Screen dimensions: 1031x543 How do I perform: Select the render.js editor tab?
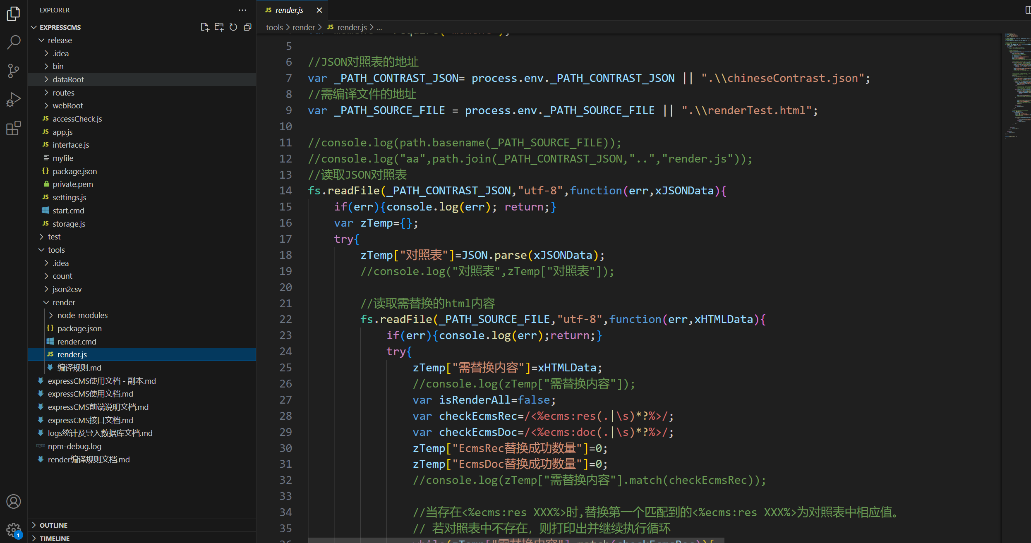pos(292,10)
